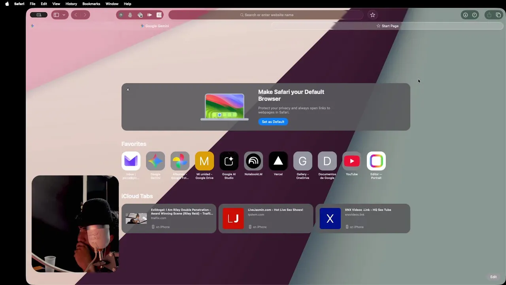Open the History menu
Image resolution: width=506 pixels, height=285 pixels.
(71, 4)
